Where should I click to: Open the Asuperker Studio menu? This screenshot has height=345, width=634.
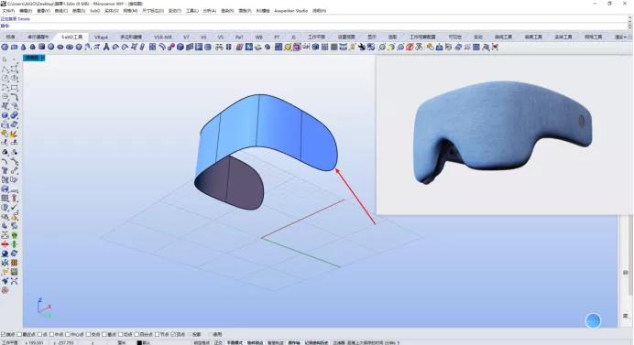coord(290,11)
